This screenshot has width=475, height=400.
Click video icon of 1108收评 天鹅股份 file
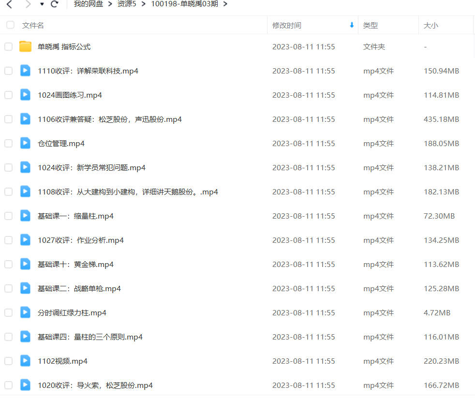click(x=26, y=192)
